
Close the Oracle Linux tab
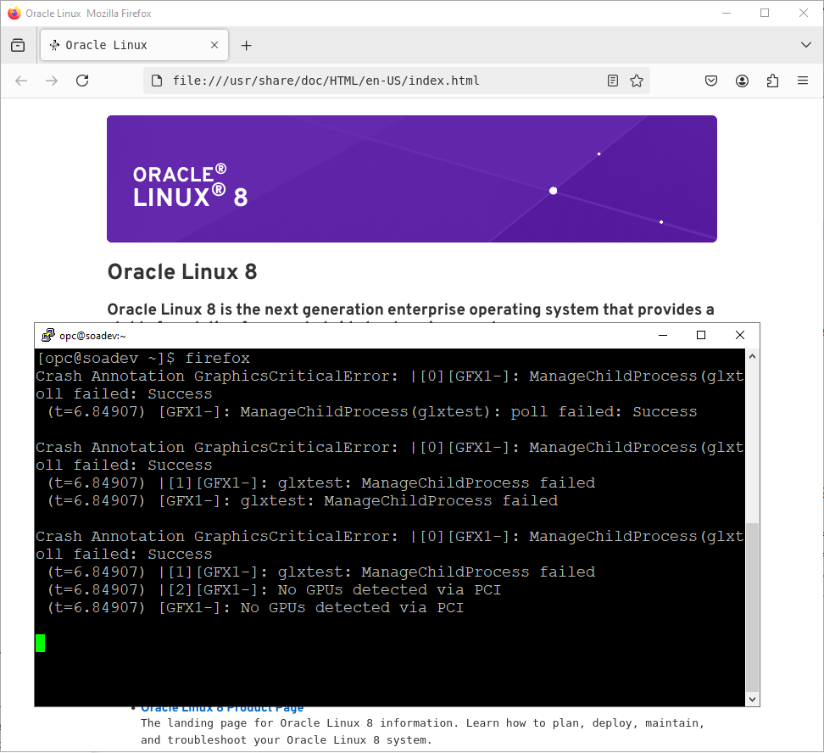[x=214, y=45]
